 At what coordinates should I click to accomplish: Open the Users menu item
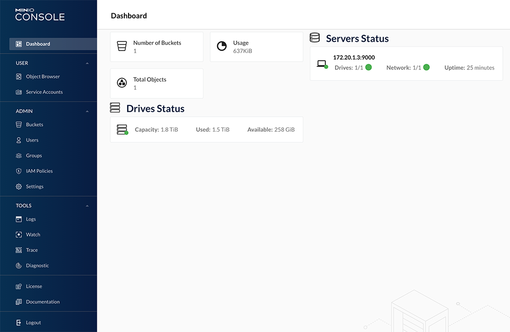pyautogui.click(x=32, y=140)
